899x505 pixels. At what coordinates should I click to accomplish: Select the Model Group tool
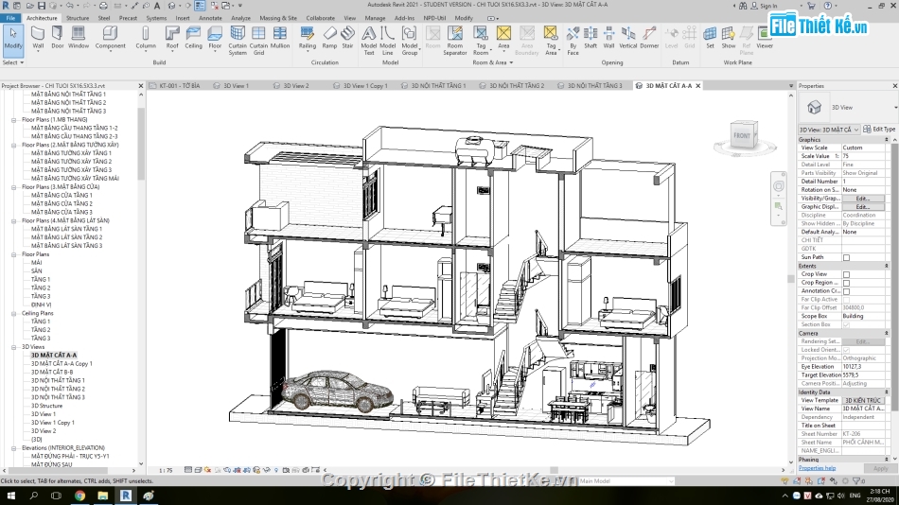[410, 41]
